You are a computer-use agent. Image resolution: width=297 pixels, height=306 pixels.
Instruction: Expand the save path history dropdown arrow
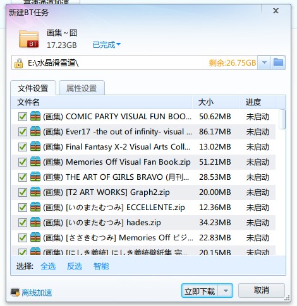click(264, 62)
